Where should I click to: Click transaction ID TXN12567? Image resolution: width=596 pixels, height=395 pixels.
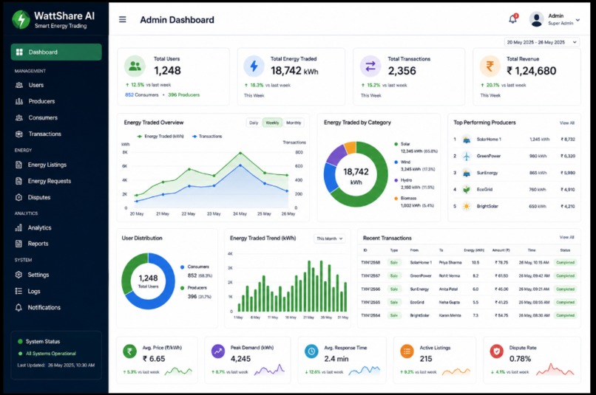[370, 276]
